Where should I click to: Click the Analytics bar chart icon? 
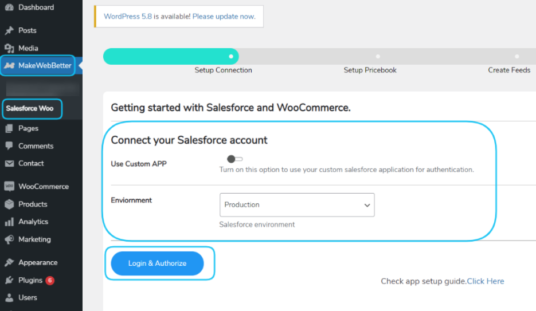(x=9, y=222)
